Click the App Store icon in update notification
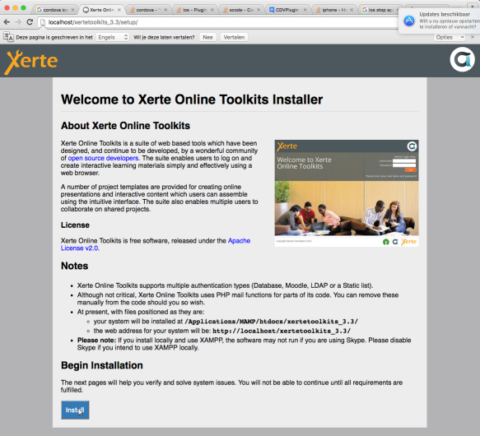480x436 pixels. 409,21
